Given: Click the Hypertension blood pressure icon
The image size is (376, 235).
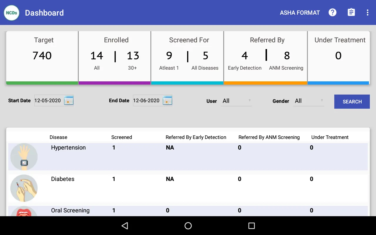Looking at the screenshot, I should pos(24,157).
